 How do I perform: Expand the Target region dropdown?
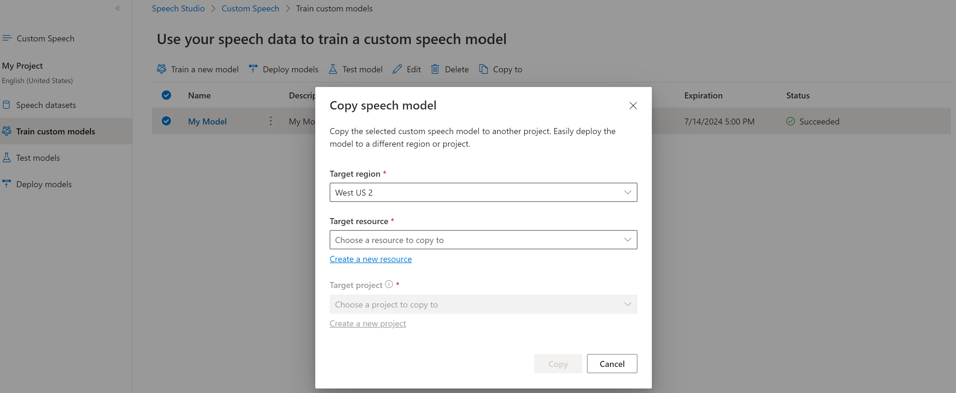click(x=483, y=192)
